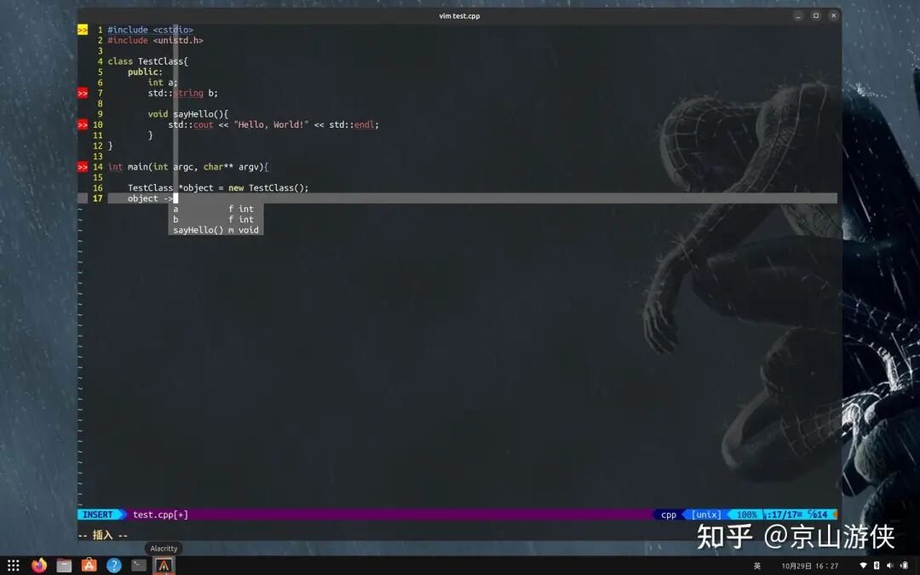The height and width of the screenshot is (575, 920).
Task: Click 'public:' on line 5
Action: coord(145,72)
